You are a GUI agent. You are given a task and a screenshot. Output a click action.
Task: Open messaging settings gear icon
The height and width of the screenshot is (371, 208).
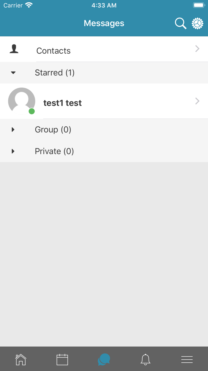click(x=197, y=23)
